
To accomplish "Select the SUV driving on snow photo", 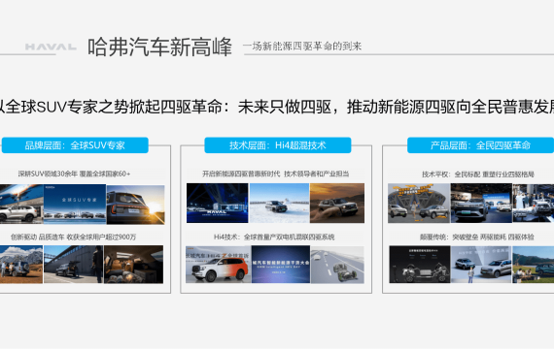I will (x=279, y=203).
